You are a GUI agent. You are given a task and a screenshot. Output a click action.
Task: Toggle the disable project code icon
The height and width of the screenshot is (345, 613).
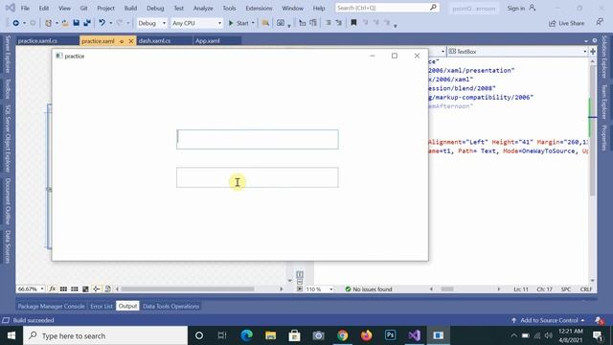[107, 289]
